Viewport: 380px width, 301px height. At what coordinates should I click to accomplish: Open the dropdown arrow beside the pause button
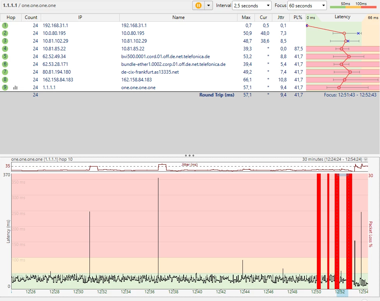click(208, 5)
